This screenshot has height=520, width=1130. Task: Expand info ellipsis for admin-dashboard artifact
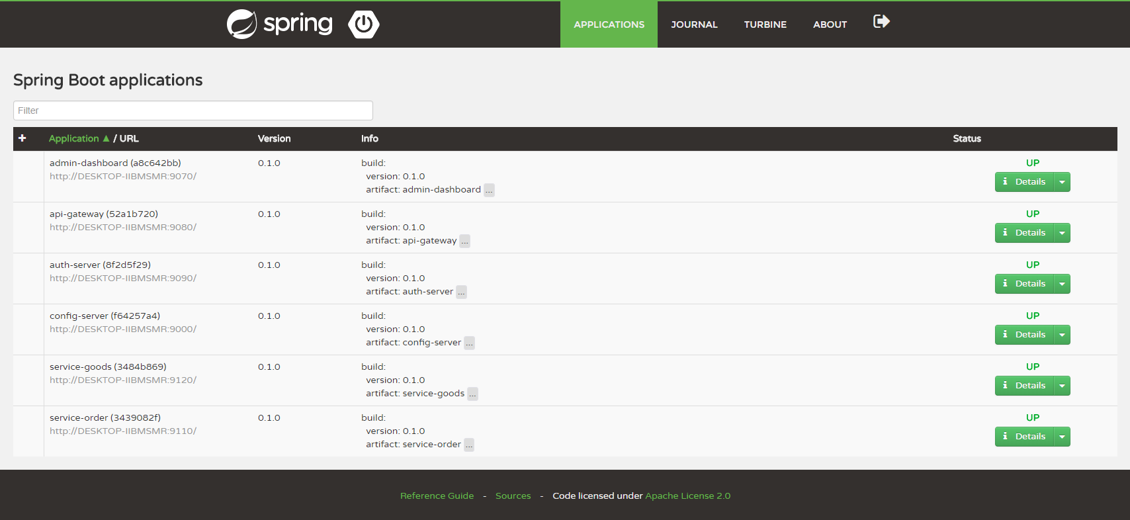489,191
